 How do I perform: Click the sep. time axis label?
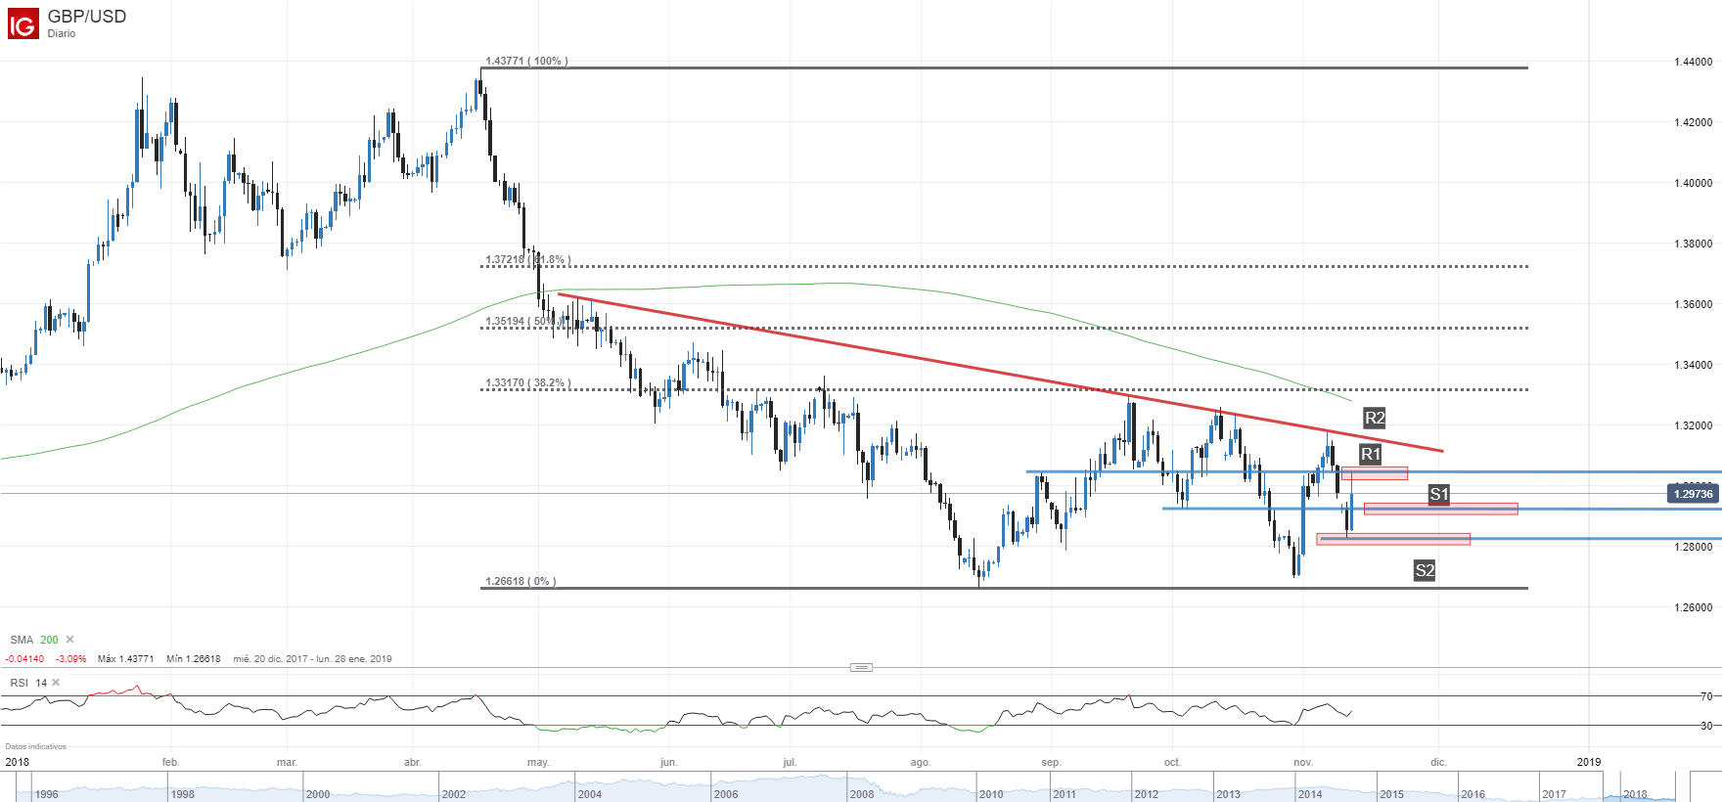1051,762
